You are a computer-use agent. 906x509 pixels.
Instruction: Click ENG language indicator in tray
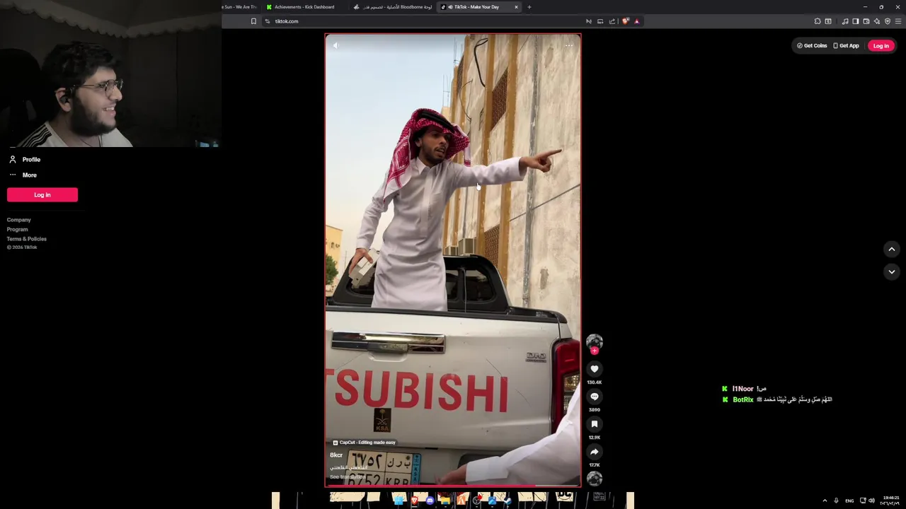coord(849,501)
